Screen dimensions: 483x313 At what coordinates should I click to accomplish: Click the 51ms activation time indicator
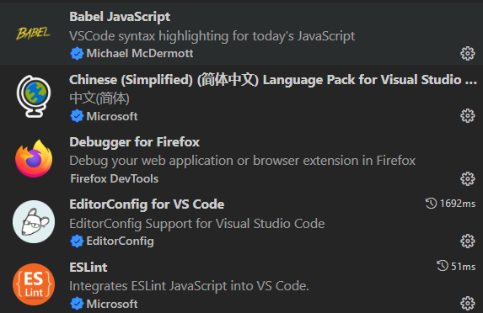pyautogui.click(x=456, y=266)
